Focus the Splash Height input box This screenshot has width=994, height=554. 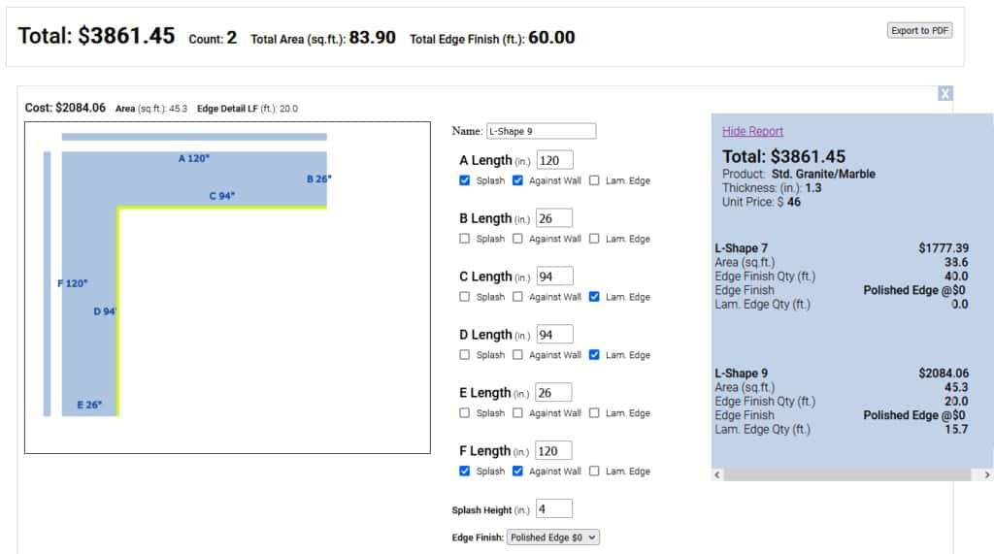coord(554,508)
